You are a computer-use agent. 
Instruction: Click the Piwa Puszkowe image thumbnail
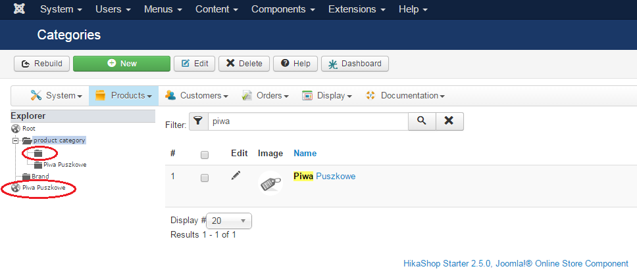[x=270, y=183]
